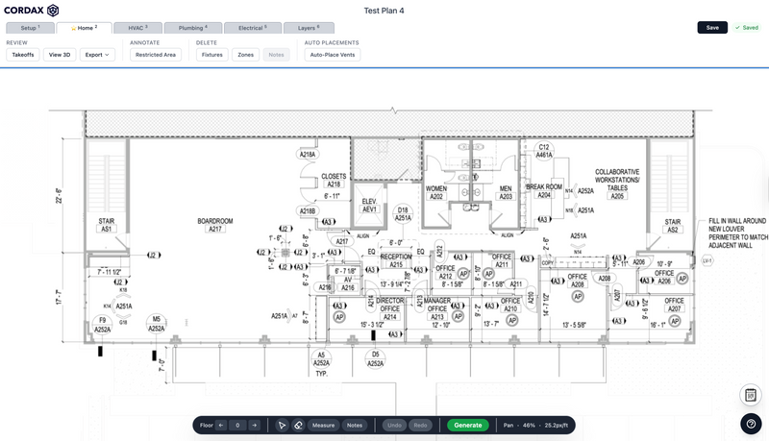Screen dimensions: 769x441
Task: Go to next floor with right arrow
Action: click(x=254, y=425)
